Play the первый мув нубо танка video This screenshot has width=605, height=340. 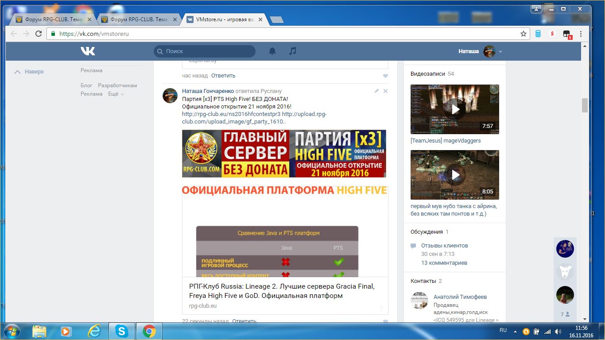(x=455, y=175)
